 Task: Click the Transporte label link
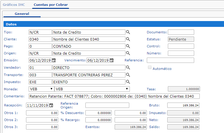[x=13, y=75]
